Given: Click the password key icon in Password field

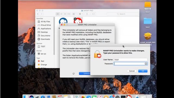Looking at the screenshot, I should [146, 64].
